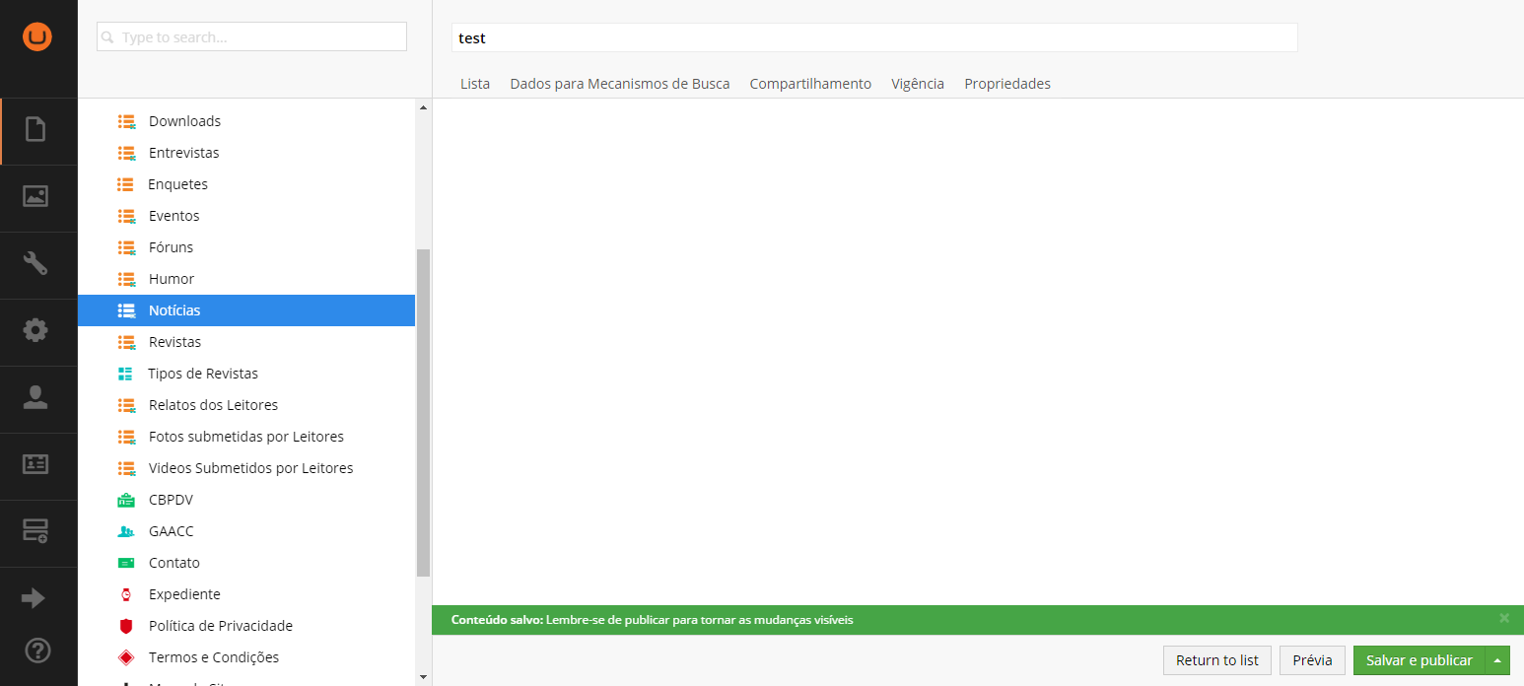The image size is (1524, 686).
Task: Select the Fóruns row text
Action: pos(172,247)
